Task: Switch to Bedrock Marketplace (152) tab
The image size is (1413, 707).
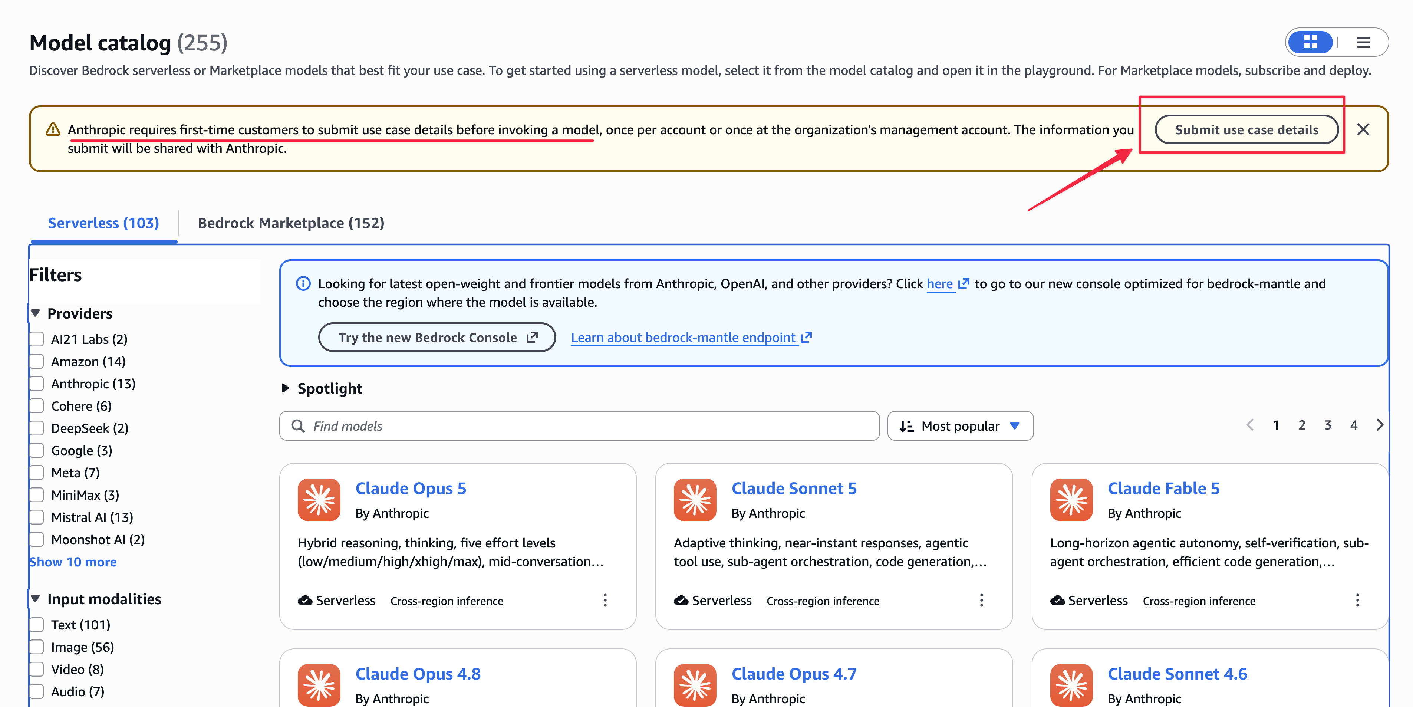Action: click(291, 223)
